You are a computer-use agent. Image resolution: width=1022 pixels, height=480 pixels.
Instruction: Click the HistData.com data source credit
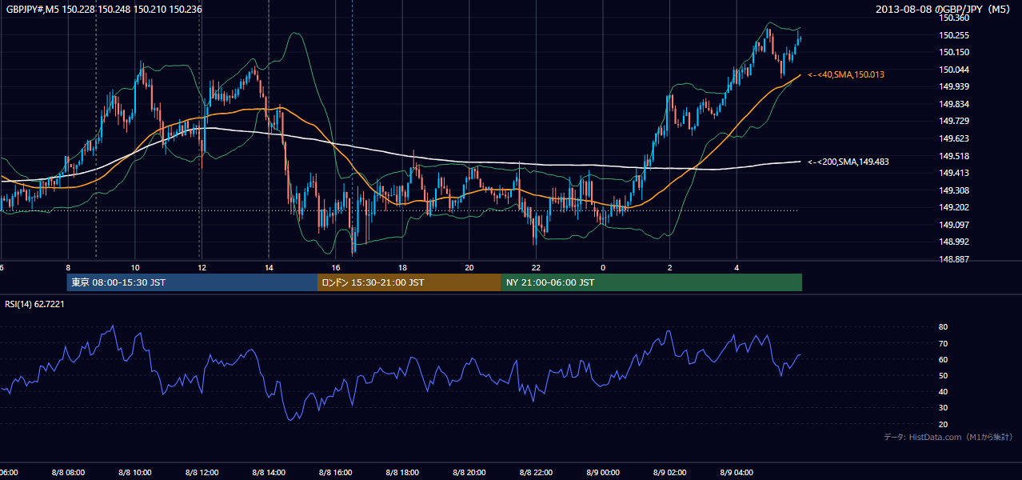pos(948,437)
